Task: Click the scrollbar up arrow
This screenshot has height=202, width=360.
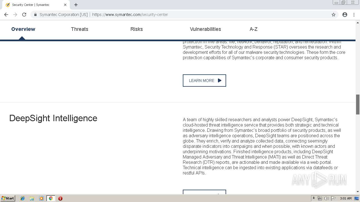Action: tap(358, 22)
